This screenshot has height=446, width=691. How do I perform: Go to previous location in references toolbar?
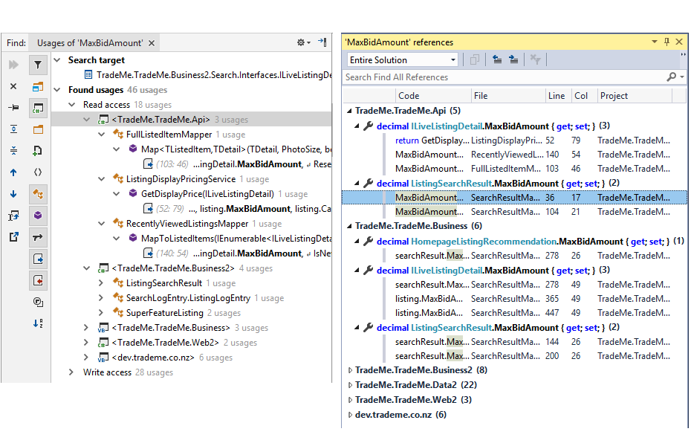(497, 59)
